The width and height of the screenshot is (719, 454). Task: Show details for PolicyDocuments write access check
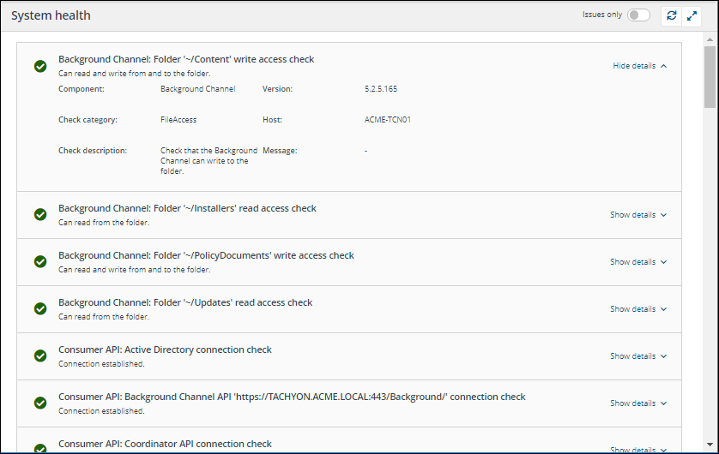point(637,262)
